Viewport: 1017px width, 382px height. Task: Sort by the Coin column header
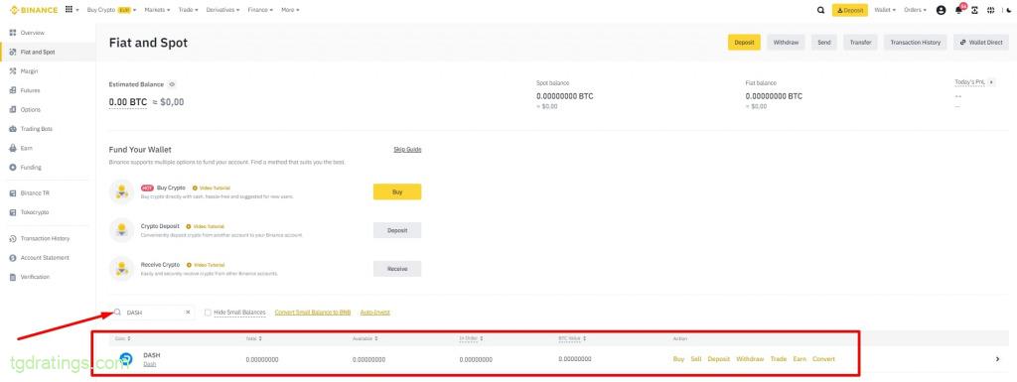pyautogui.click(x=122, y=338)
